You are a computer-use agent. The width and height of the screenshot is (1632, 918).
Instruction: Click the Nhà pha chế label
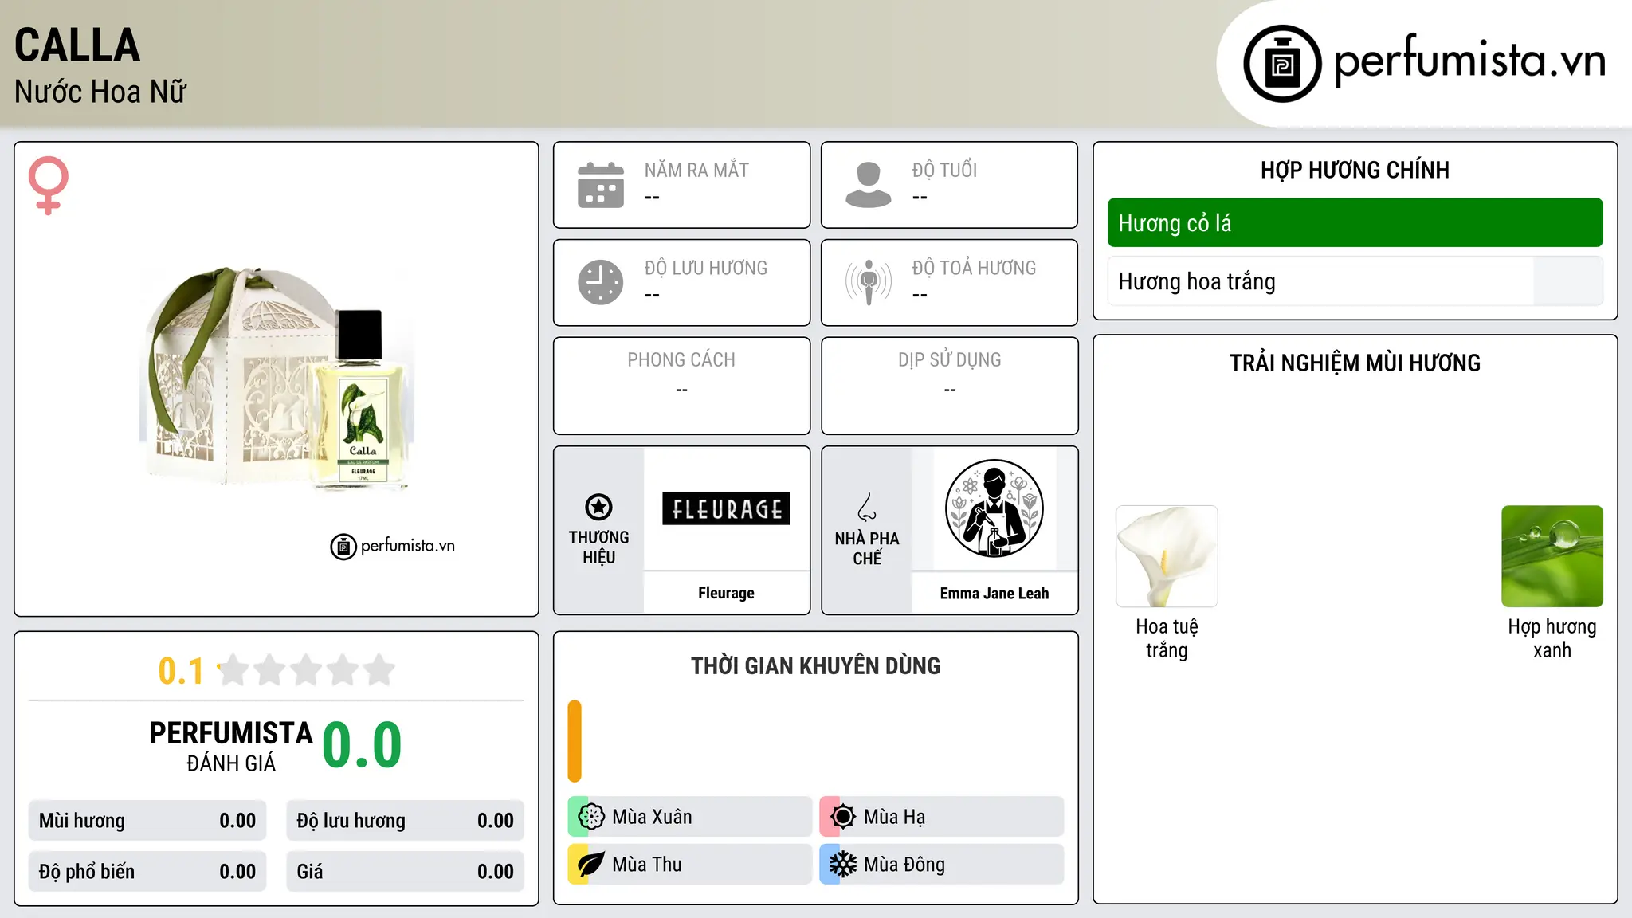pyautogui.click(x=867, y=548)
